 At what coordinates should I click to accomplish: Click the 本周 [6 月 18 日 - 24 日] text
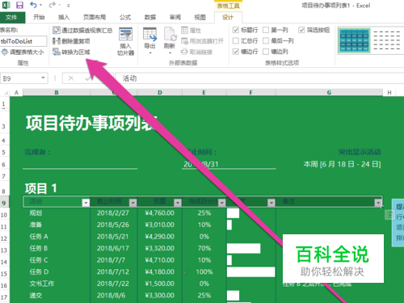[x=342, y=164]
